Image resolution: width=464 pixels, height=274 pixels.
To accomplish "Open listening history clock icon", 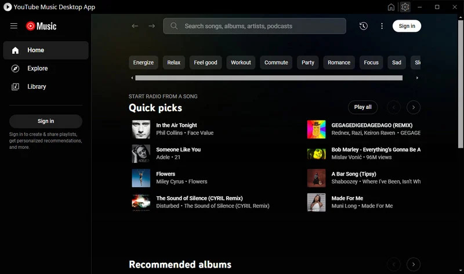I will (x=363, y=26).
